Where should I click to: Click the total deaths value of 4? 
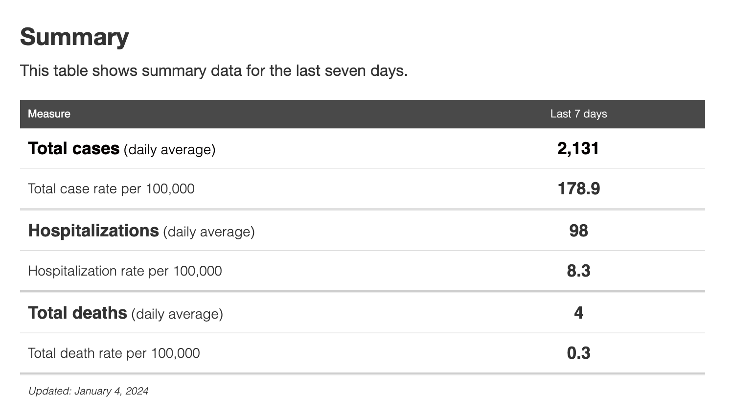pyautogui.click(x=578, y=313)
